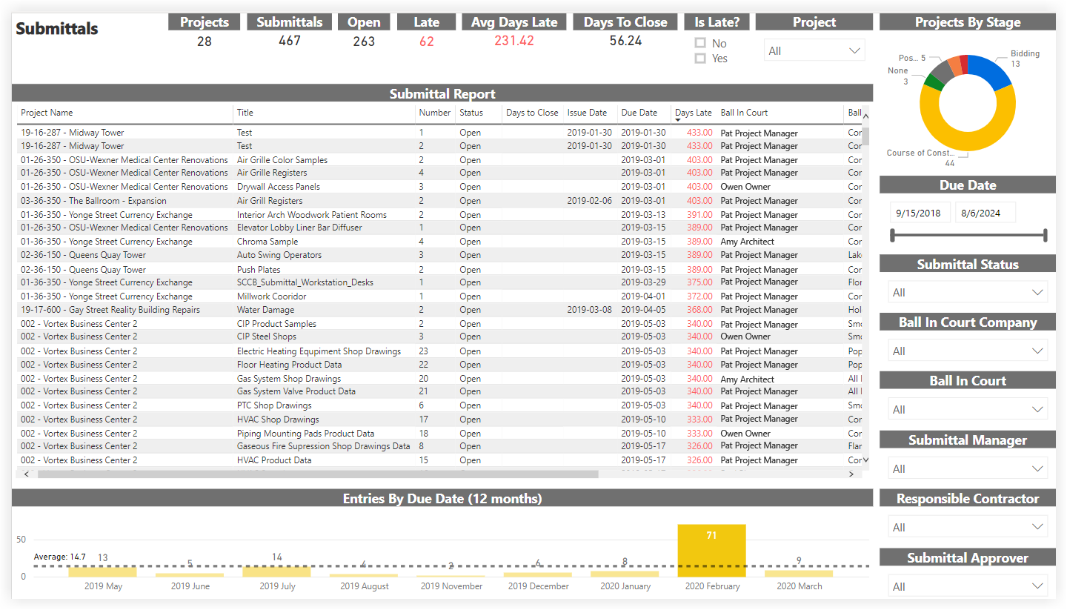Click 'Floor Heating Product Data' title
This screenshot has height=610, width=1067.
click(x=290, y=365)
